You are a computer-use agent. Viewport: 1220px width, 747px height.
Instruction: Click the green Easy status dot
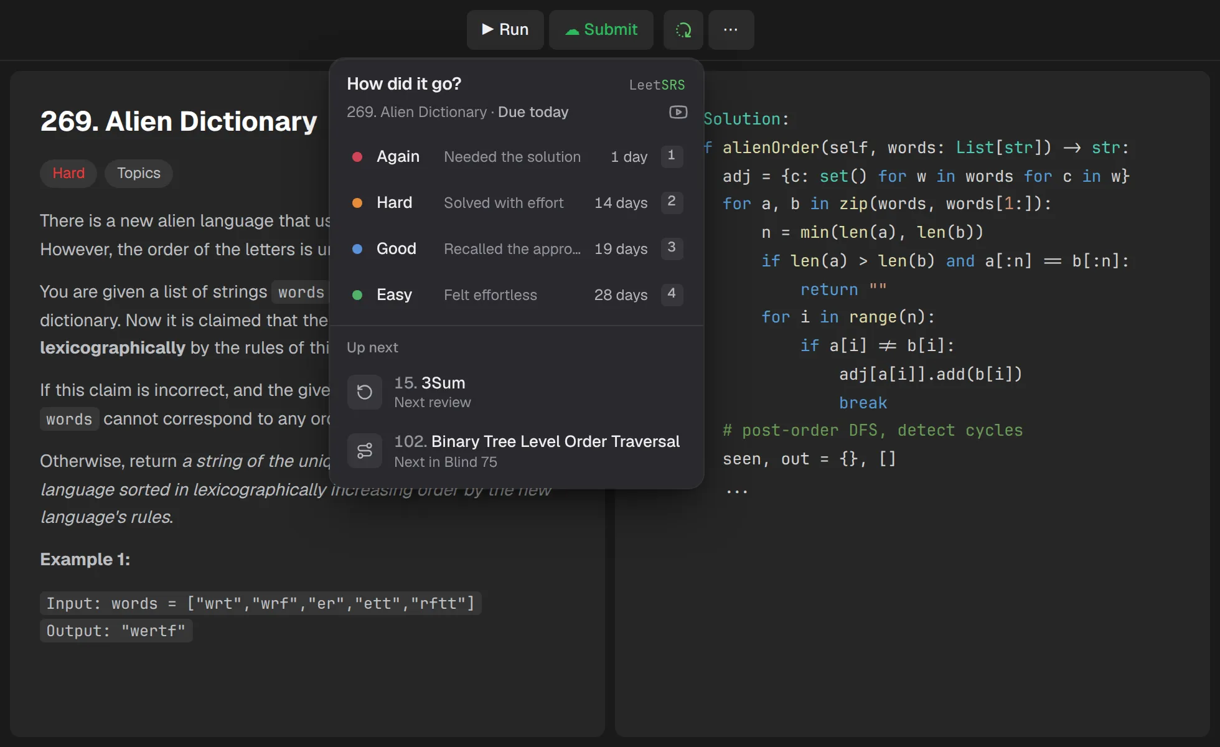357,294
